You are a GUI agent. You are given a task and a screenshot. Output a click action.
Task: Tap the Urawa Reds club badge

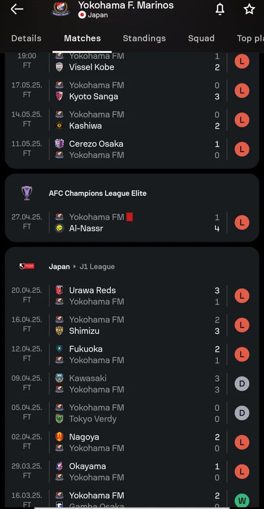(x=60, y=290)
